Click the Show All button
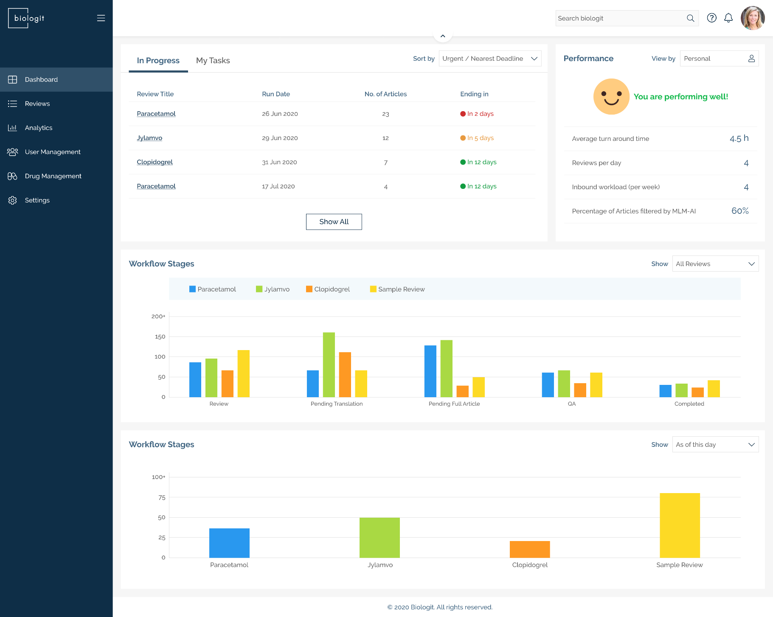 (334, 222)
